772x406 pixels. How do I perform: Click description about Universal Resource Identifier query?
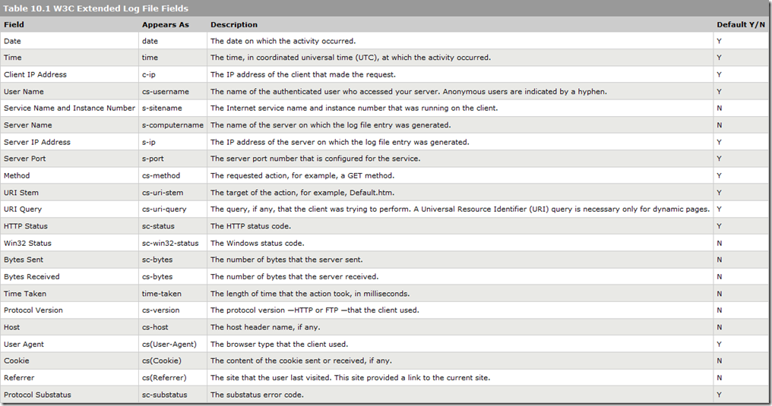tap(460, 209)
